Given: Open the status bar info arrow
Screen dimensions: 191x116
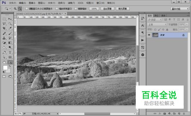Looking at the screenshot, I should (x=58, y=114).
